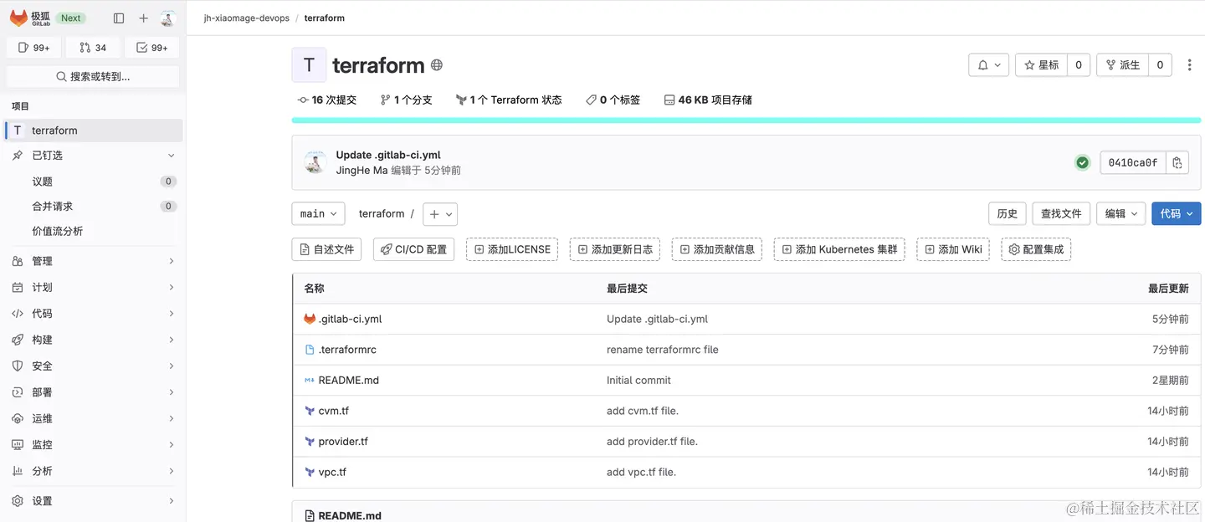Click the Find file button

pyautogui.click(x=1061, y=214)
